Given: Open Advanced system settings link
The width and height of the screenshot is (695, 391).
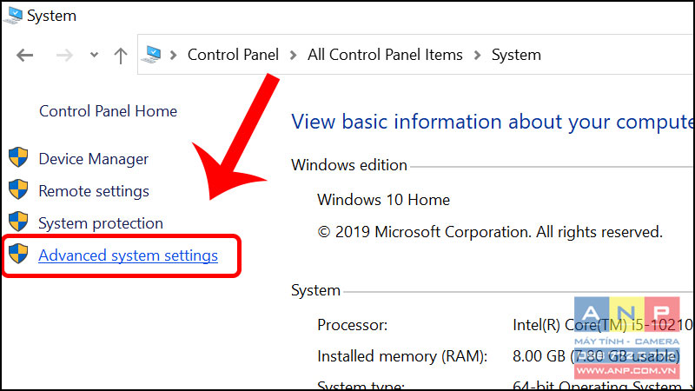Looking at the screenshot, I should coord(128,255).
